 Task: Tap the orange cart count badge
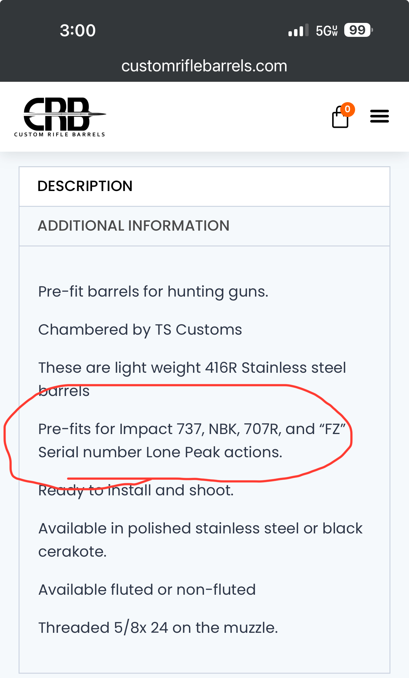click(x=348, y=109)
